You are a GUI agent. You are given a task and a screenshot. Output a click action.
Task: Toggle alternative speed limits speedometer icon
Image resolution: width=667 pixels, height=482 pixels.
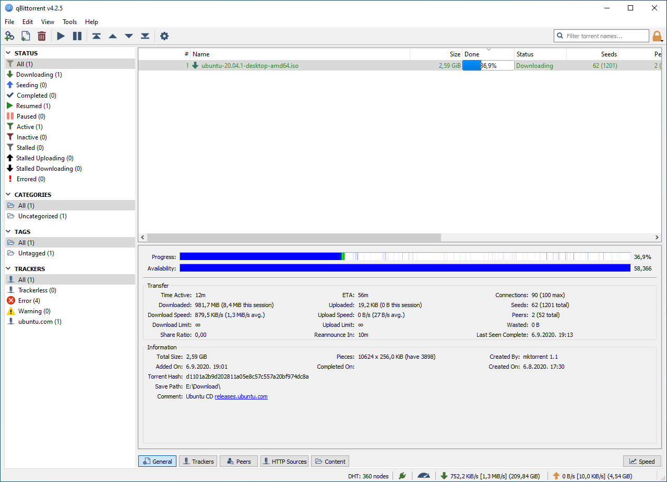[x=423, y=476]
